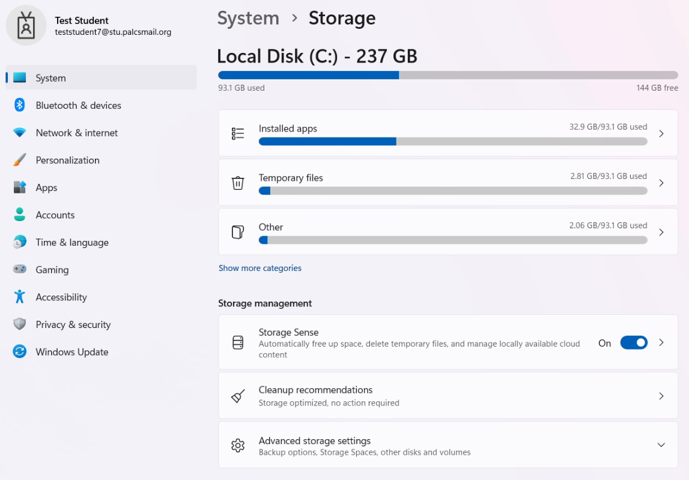Select System in the sidebar
689x480 pixels.
click(x=101, y=78)
